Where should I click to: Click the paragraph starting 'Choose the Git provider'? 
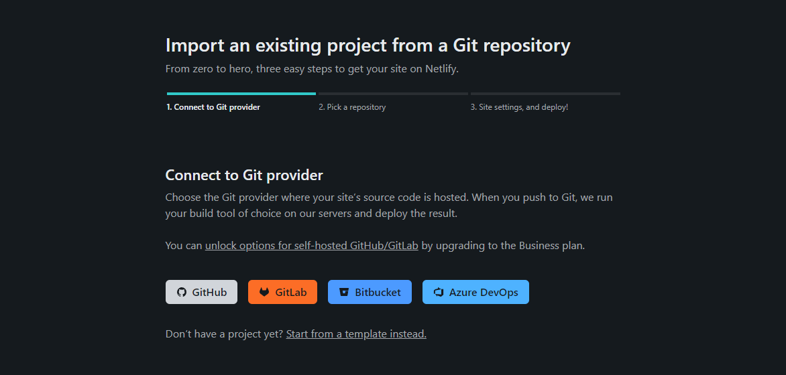388,206
